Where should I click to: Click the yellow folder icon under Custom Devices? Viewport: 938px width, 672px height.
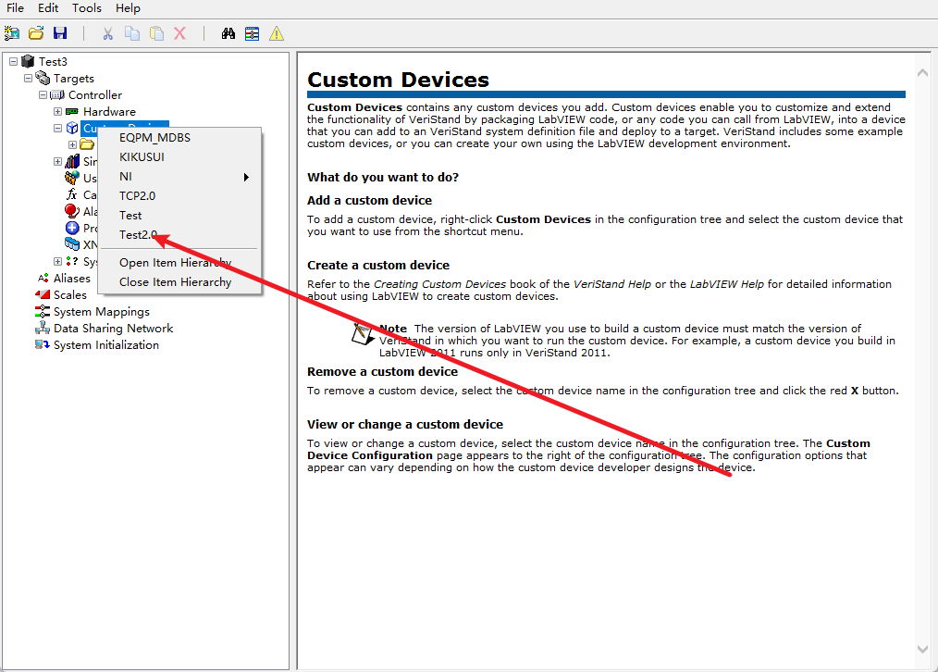point(87,144)
